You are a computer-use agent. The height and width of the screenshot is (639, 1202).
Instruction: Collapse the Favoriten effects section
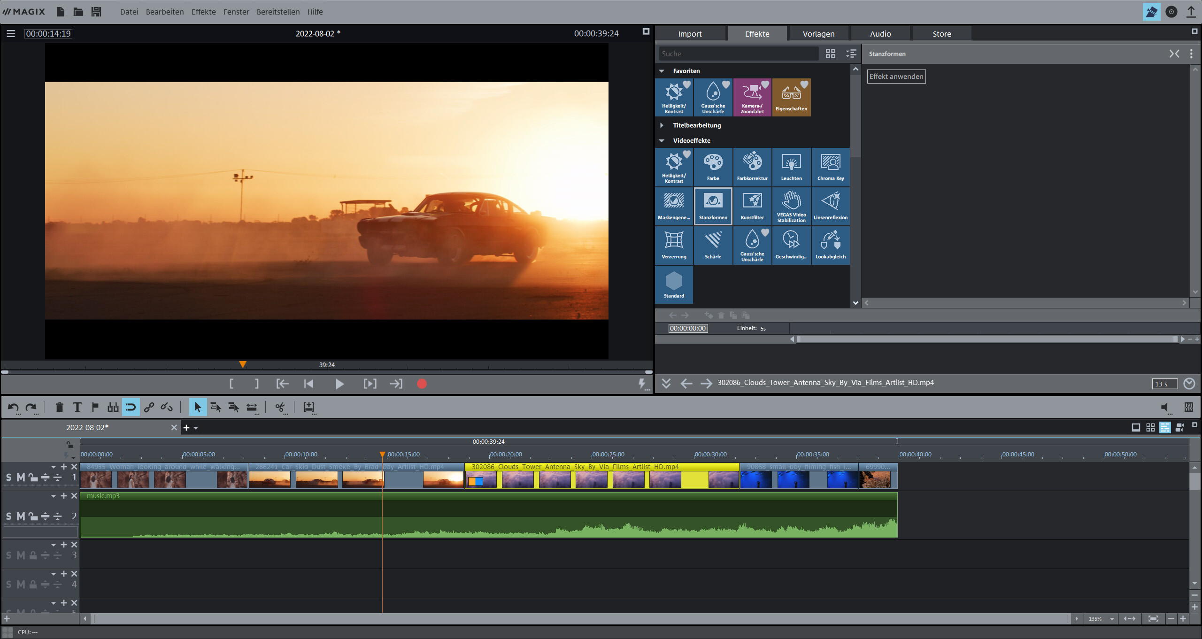click(x=662, y=70)
